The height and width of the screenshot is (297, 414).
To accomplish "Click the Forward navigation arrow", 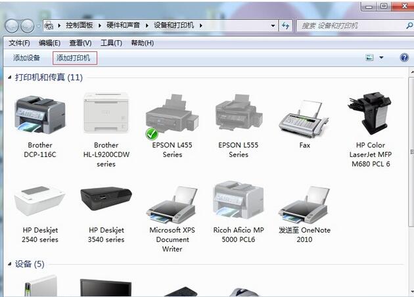I will (x=28, y=26).
